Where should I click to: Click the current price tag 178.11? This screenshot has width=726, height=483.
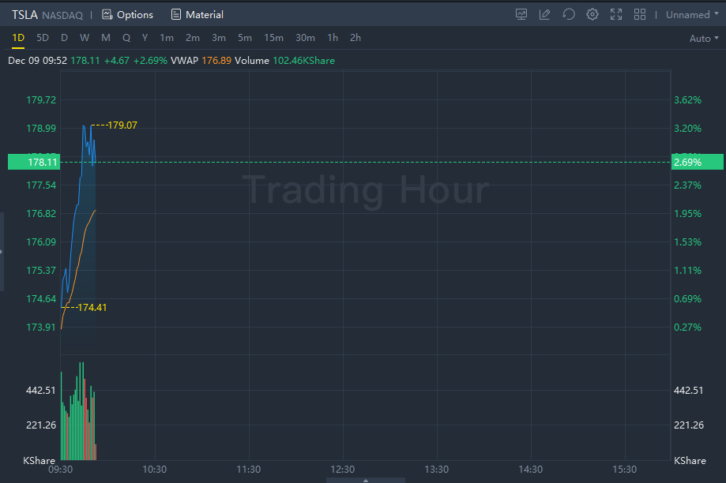[x=34, y=162]
